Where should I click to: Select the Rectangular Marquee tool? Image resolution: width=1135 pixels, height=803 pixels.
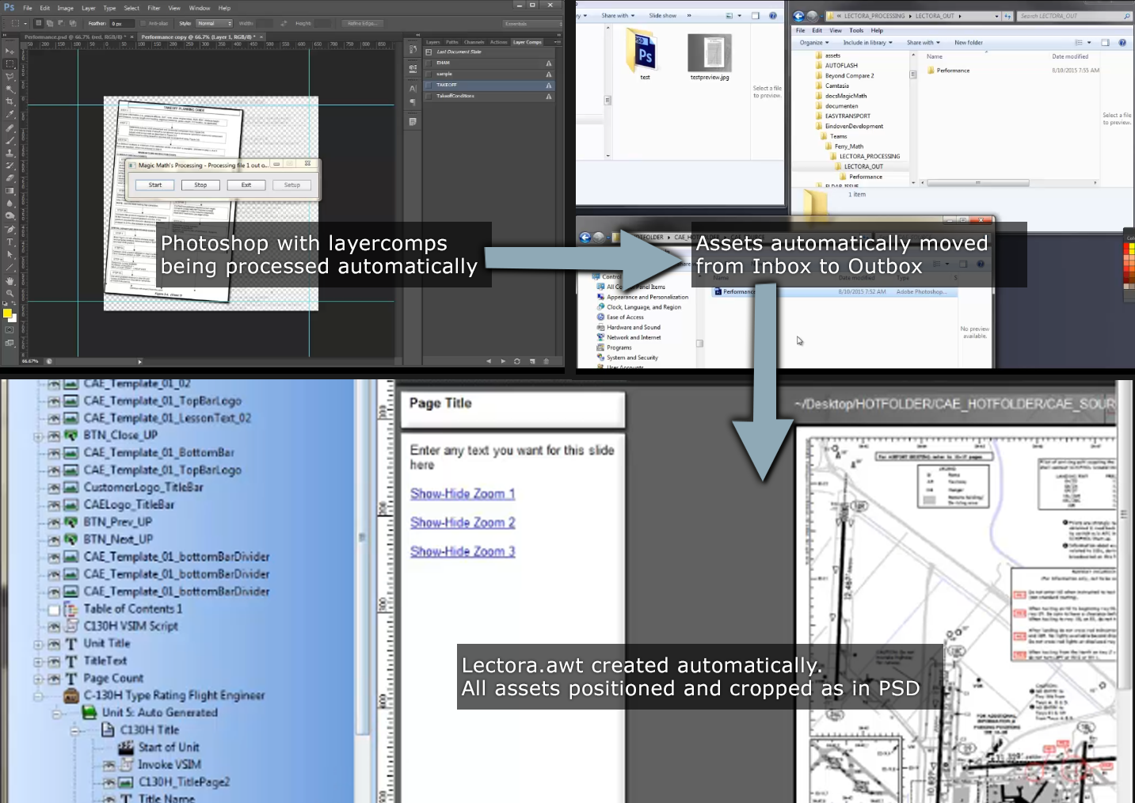10,63
